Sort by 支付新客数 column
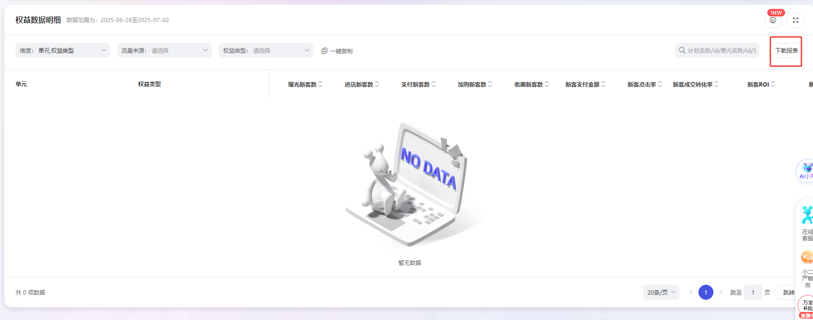The image size is (813, 320). point(434,84)
